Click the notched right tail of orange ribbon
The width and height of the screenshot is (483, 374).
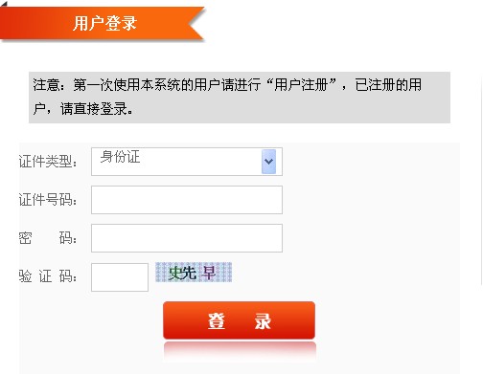click(195, 24)
